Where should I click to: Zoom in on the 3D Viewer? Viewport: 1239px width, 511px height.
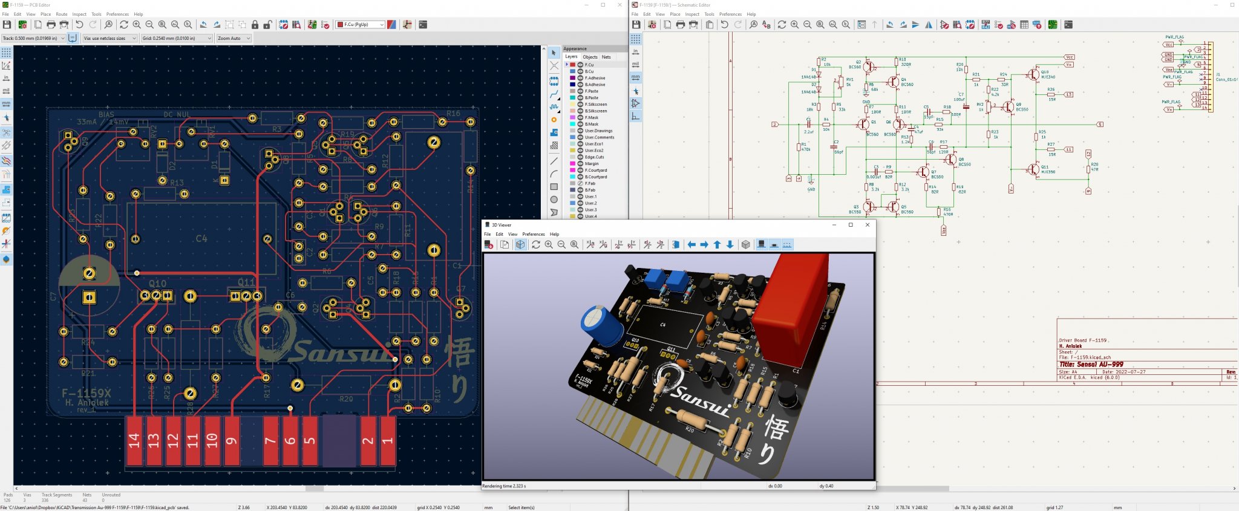tap(549, 244)
